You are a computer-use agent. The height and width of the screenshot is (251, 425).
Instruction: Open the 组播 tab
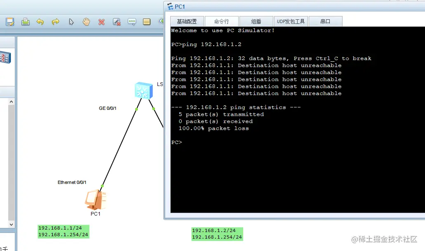256,21
